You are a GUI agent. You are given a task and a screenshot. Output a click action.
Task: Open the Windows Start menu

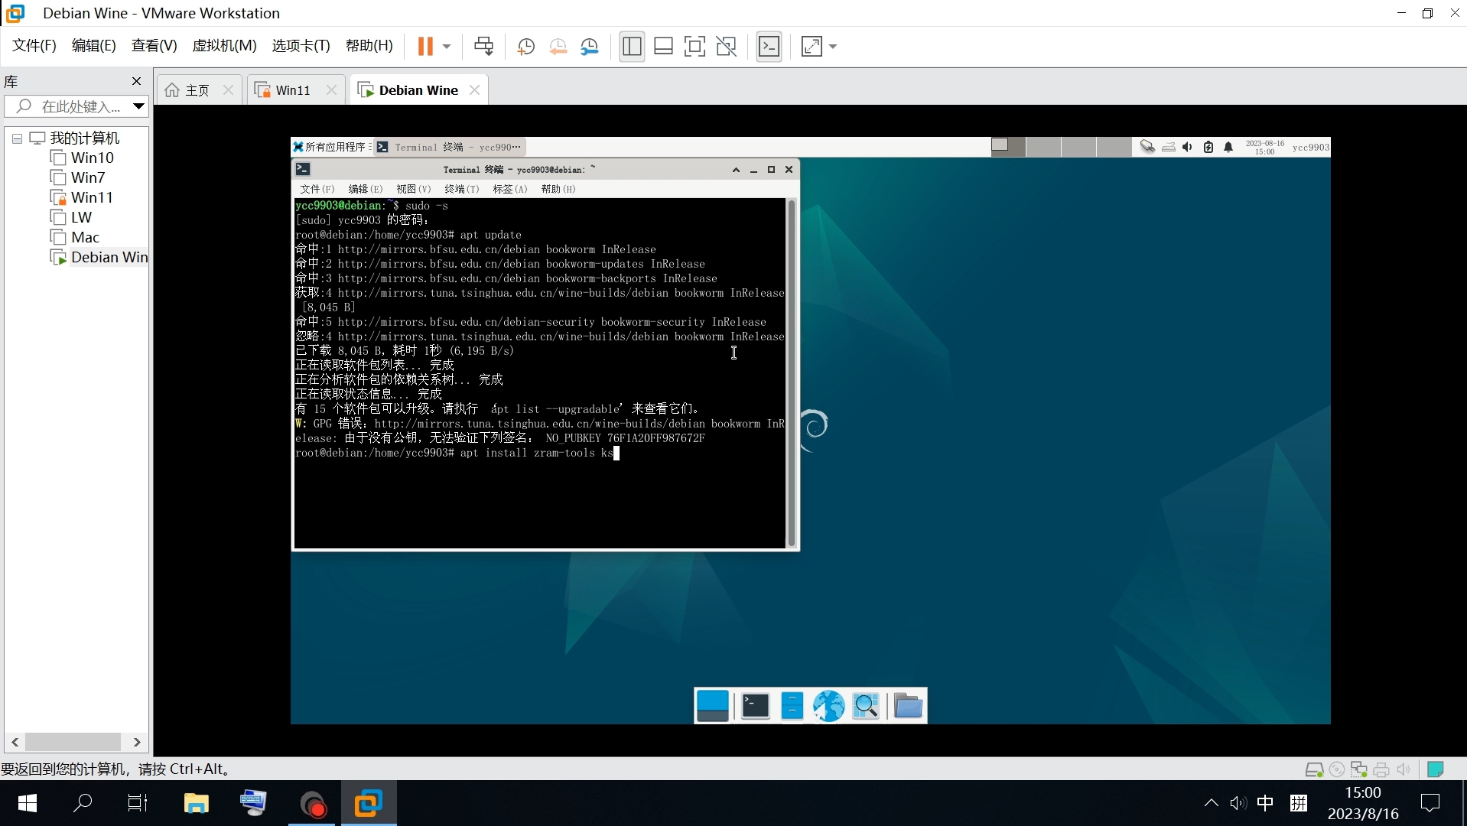click(x=28, y=803)
